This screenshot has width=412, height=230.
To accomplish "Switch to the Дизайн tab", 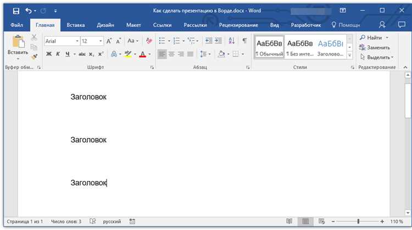I will click(x=105, y=25).
